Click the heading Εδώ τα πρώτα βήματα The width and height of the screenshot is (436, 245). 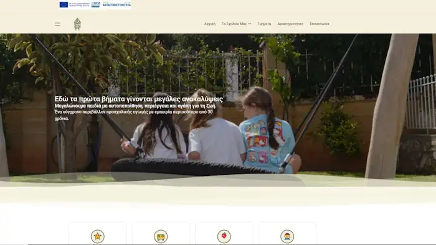[139, 99]
